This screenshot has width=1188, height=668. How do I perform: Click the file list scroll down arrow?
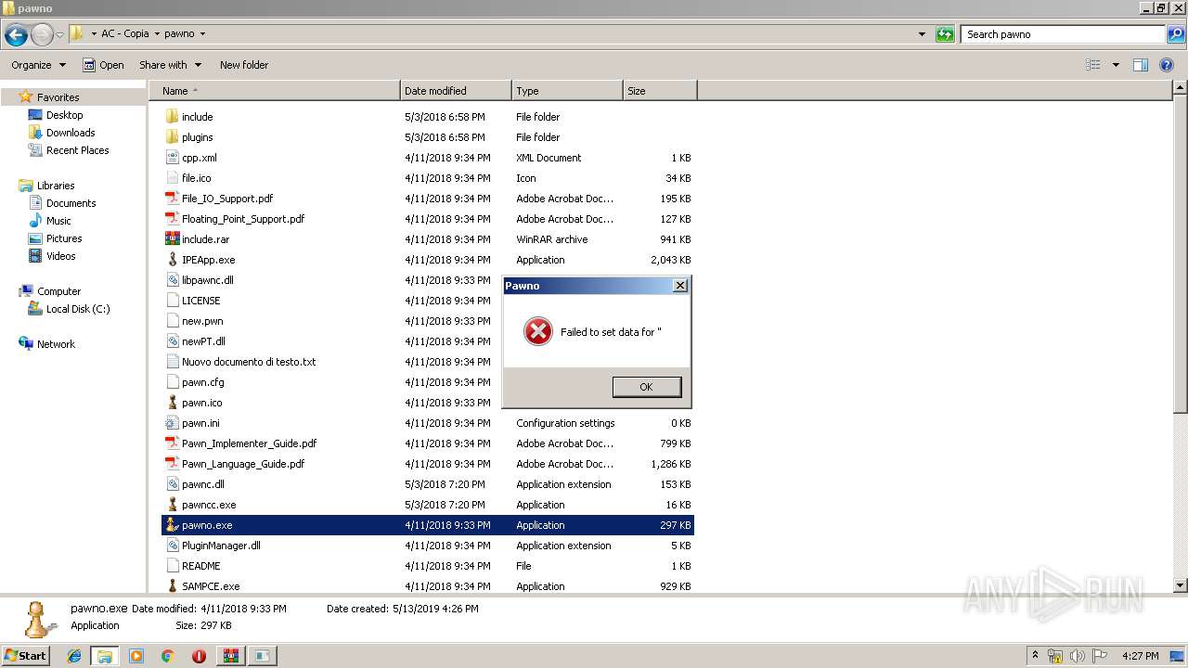(x=1180, y=585)
